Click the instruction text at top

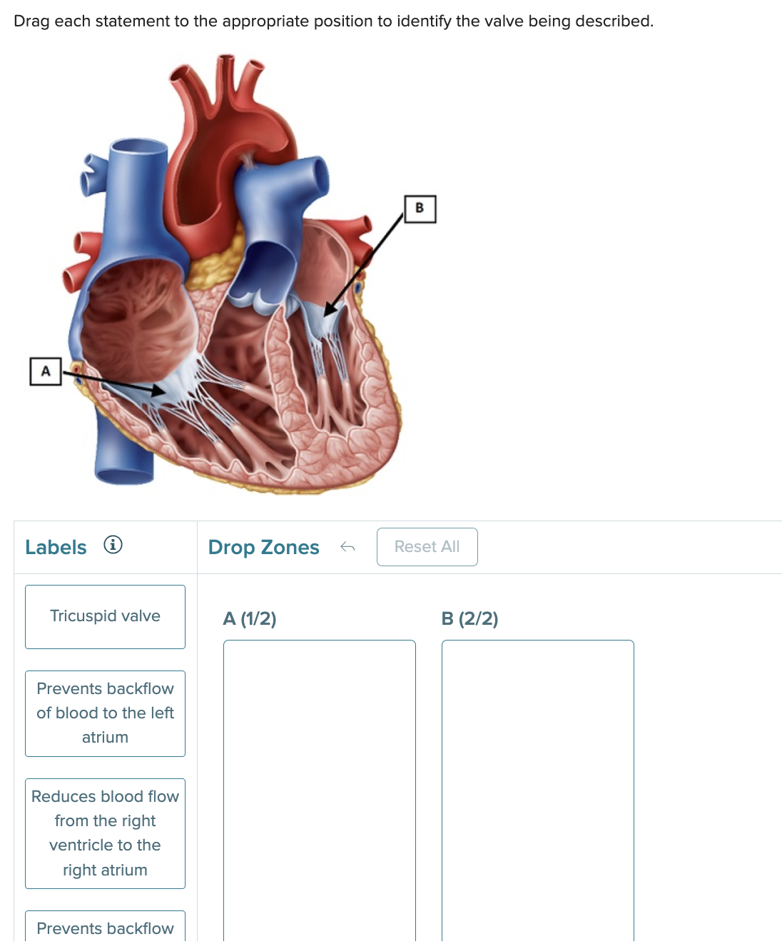333,21
